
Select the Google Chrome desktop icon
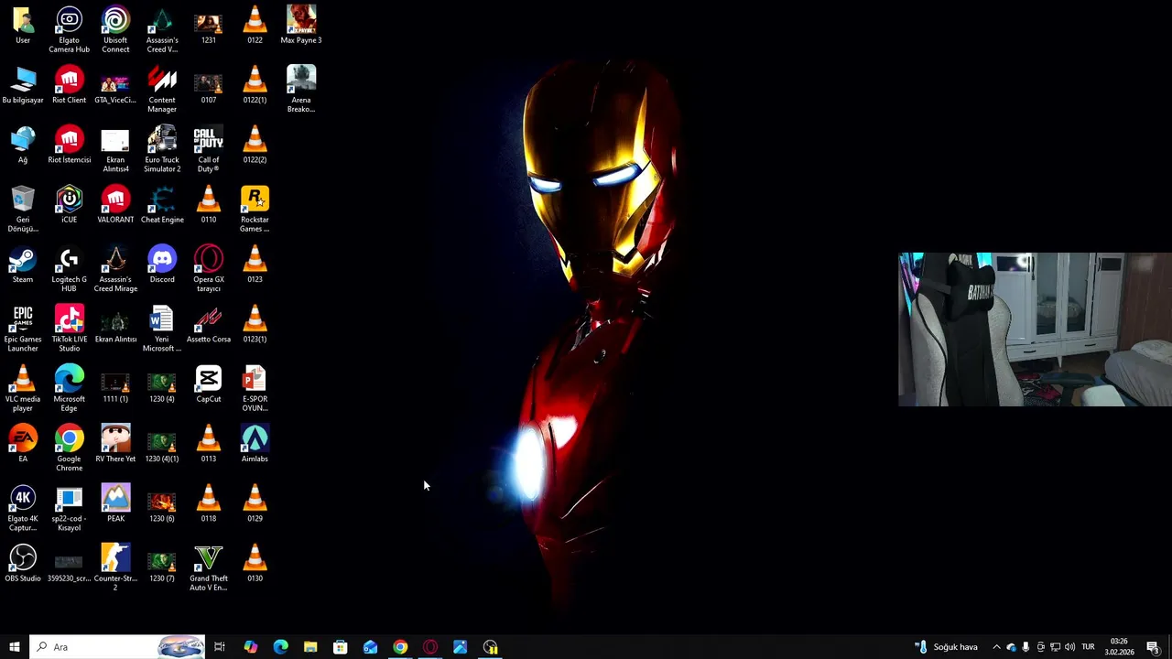coord(70,448)
